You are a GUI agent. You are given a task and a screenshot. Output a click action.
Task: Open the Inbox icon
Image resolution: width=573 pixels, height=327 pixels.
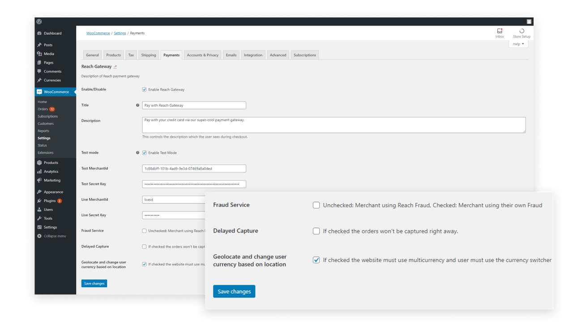click(x=500, y=31)
